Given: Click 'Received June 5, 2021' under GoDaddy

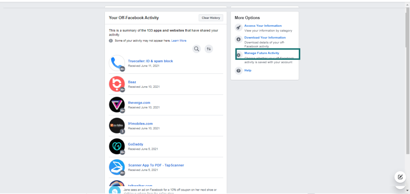Looking at the screenshot, I should tap(143, 149).
